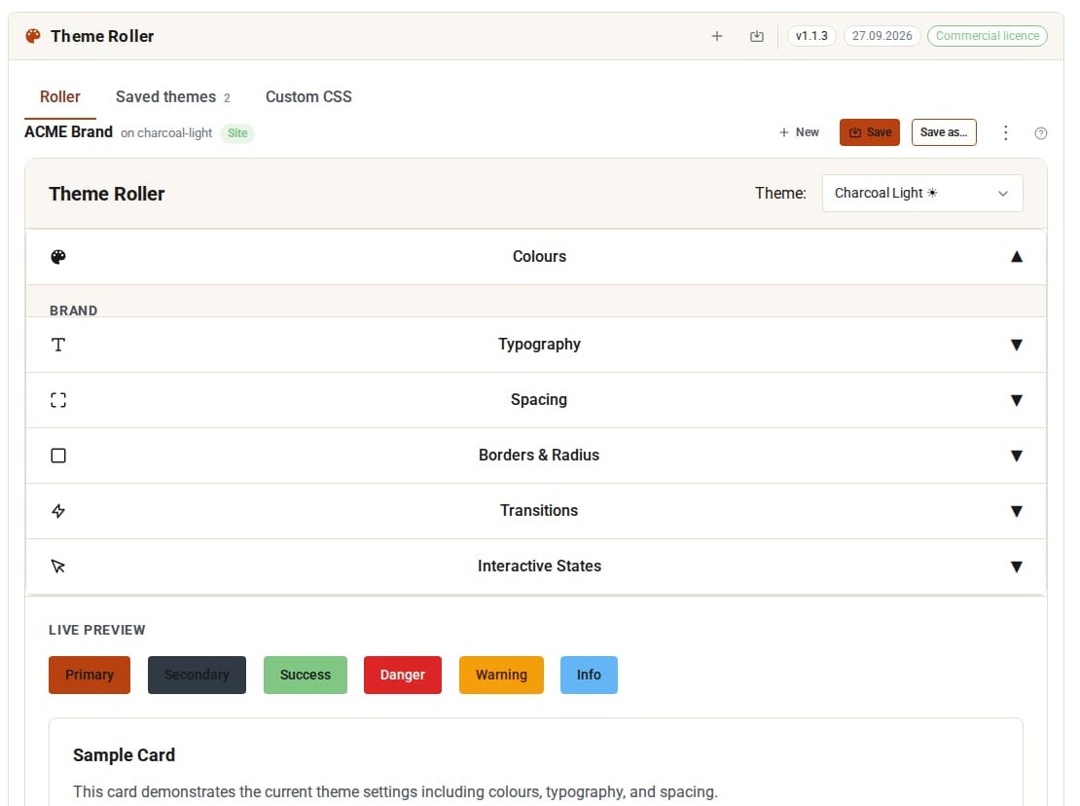Expand the Spacing section arrow
The width and height of the screenshot is (1080, 806).
(x=1016, y=400)
